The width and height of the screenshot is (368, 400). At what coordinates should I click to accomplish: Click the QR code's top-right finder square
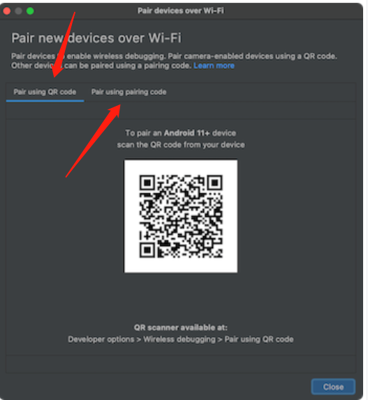214,183
